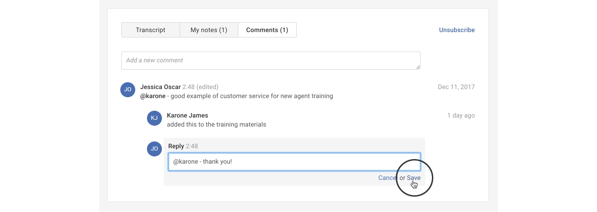
Task: Cancel the reply edit
Action: point(388,178)
